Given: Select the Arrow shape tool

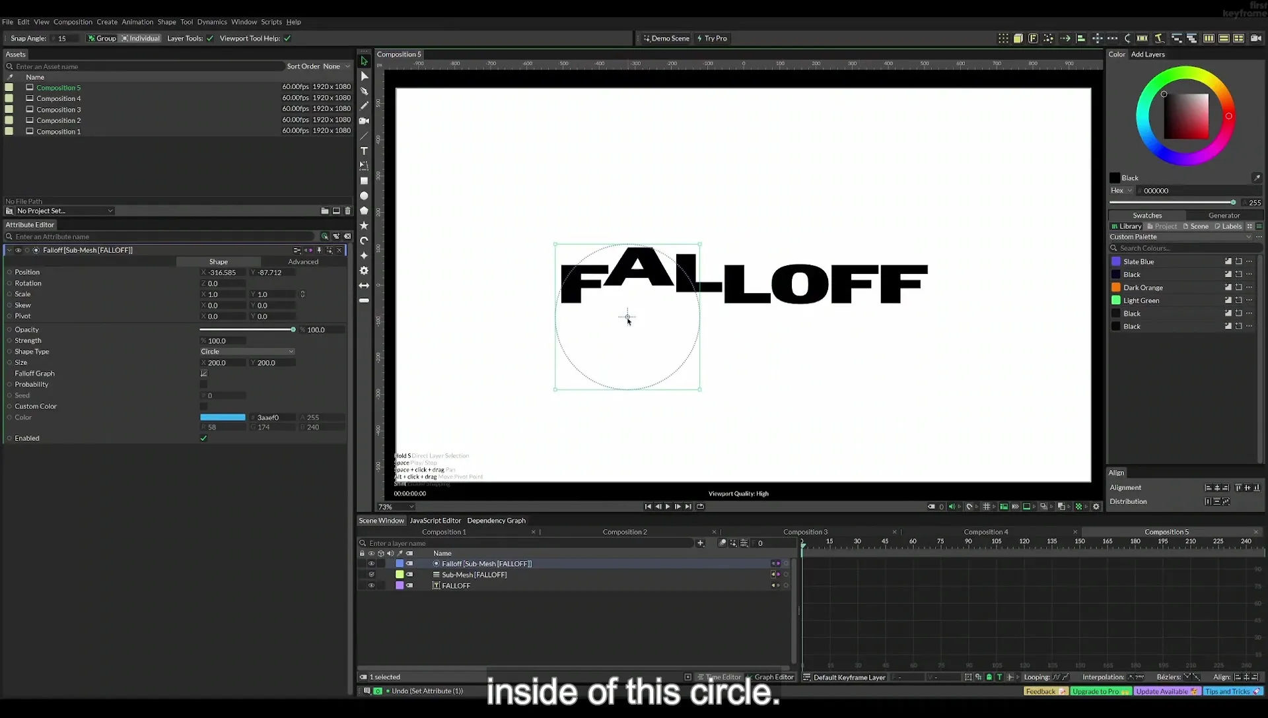Looking at the screenshot, I should [x=364, y=286].
